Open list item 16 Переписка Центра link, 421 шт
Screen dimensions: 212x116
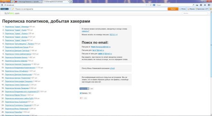point(18,78)
